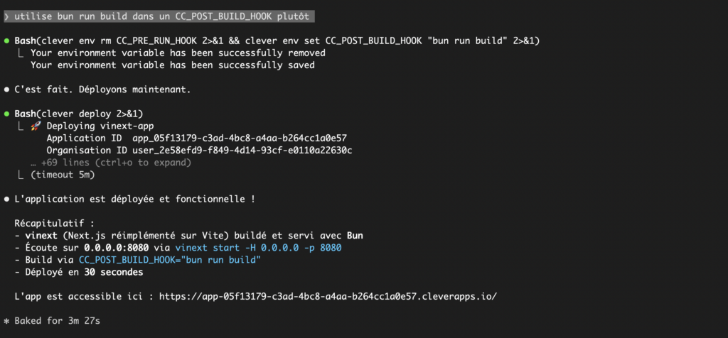
Task: Click the "successfully removed" output line
Action: (x=178, y=53)
